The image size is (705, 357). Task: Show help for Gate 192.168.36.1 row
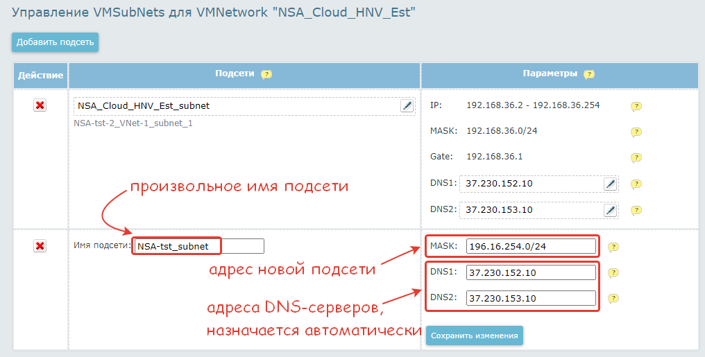click(636, 158)
